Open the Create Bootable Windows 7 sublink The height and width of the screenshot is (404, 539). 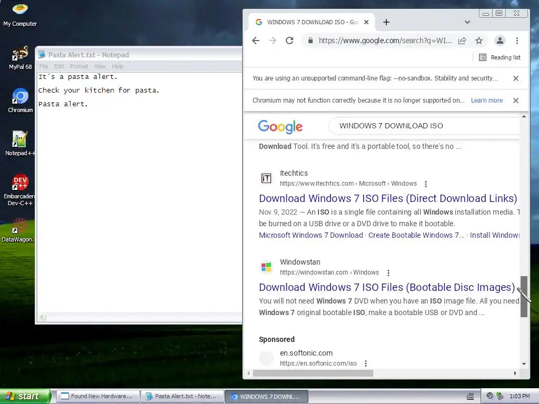(416, 235)
